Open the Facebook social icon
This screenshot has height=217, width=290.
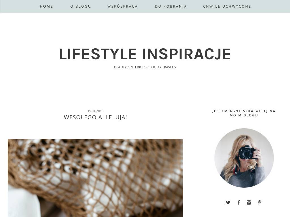coord(239,202)
